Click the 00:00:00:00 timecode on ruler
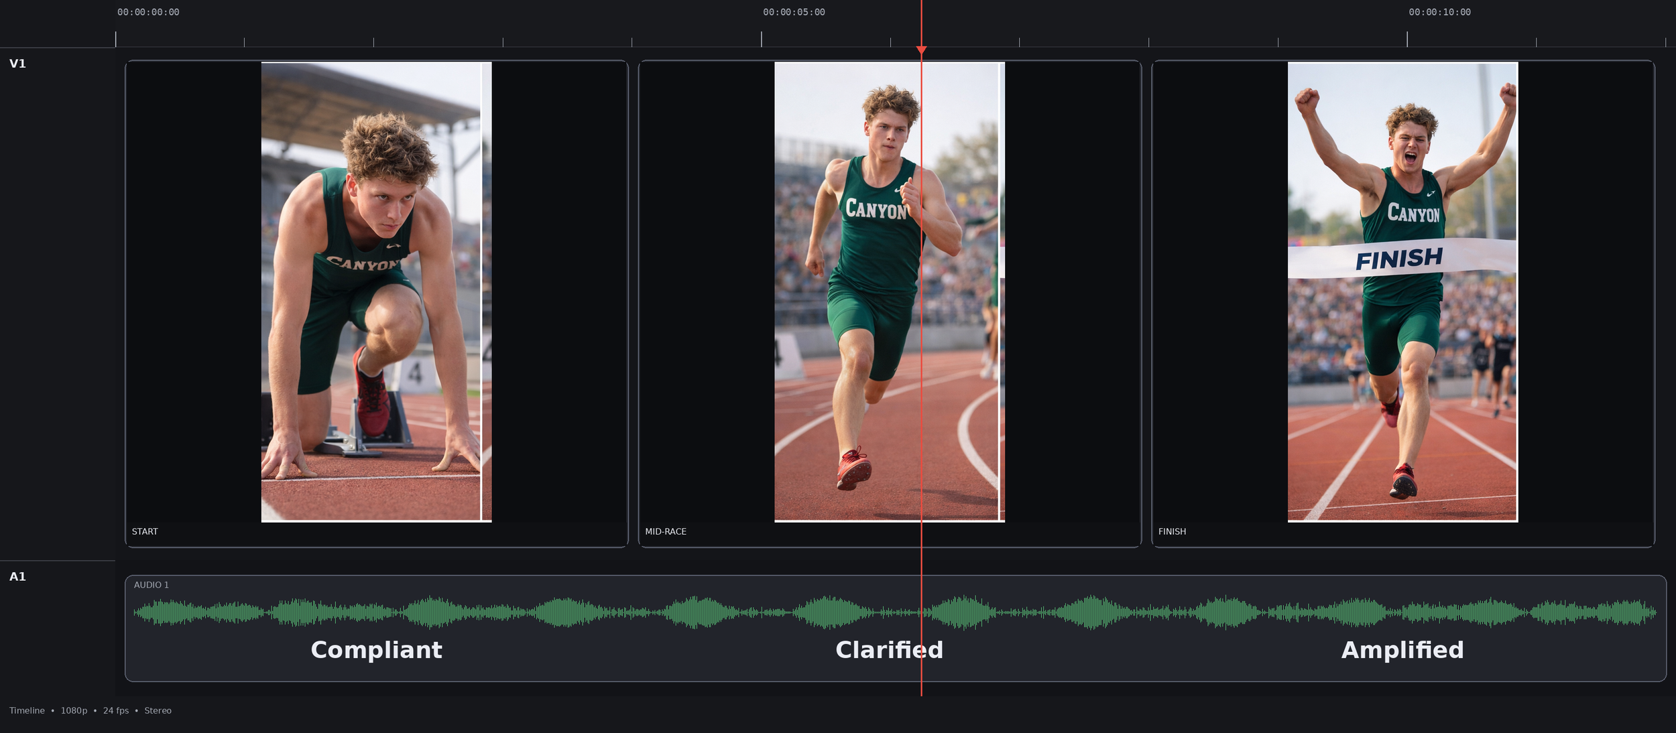 [x=148, y=12]
